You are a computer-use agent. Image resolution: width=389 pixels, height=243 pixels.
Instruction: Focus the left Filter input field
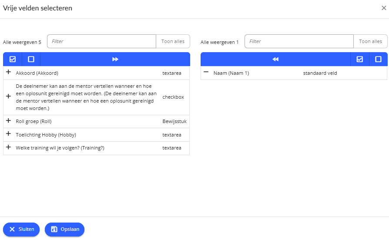101,41
